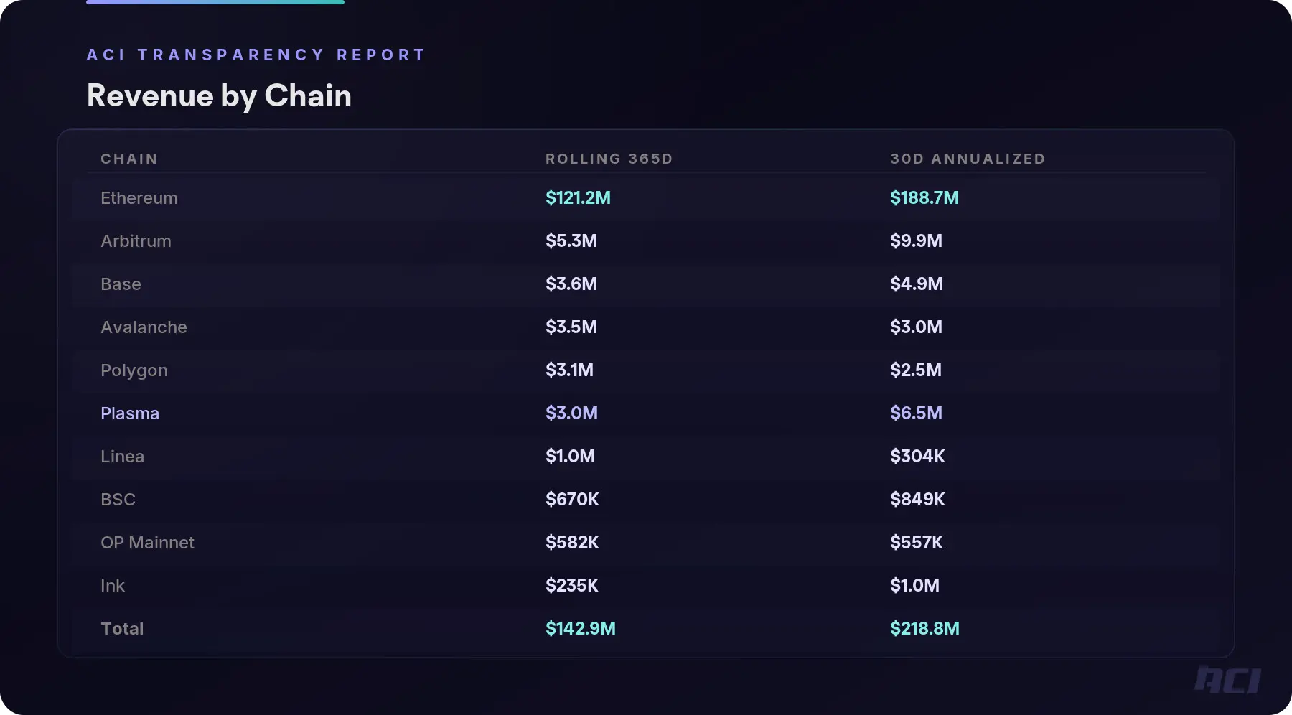The image size is (1292, 715).
Task: Select the Ethereum row label
Action: coord(139,198)
